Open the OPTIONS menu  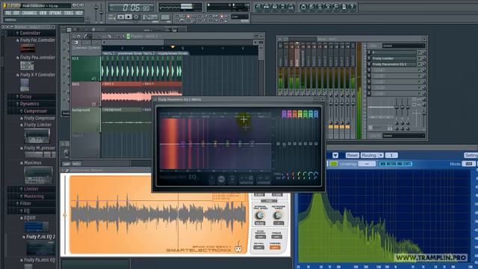55,13
